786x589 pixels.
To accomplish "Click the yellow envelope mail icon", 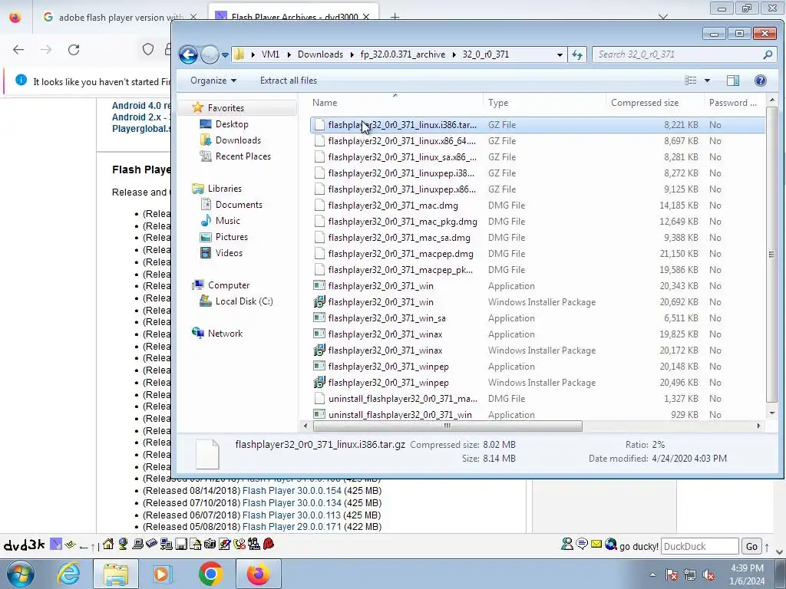I will pos(596,544).
